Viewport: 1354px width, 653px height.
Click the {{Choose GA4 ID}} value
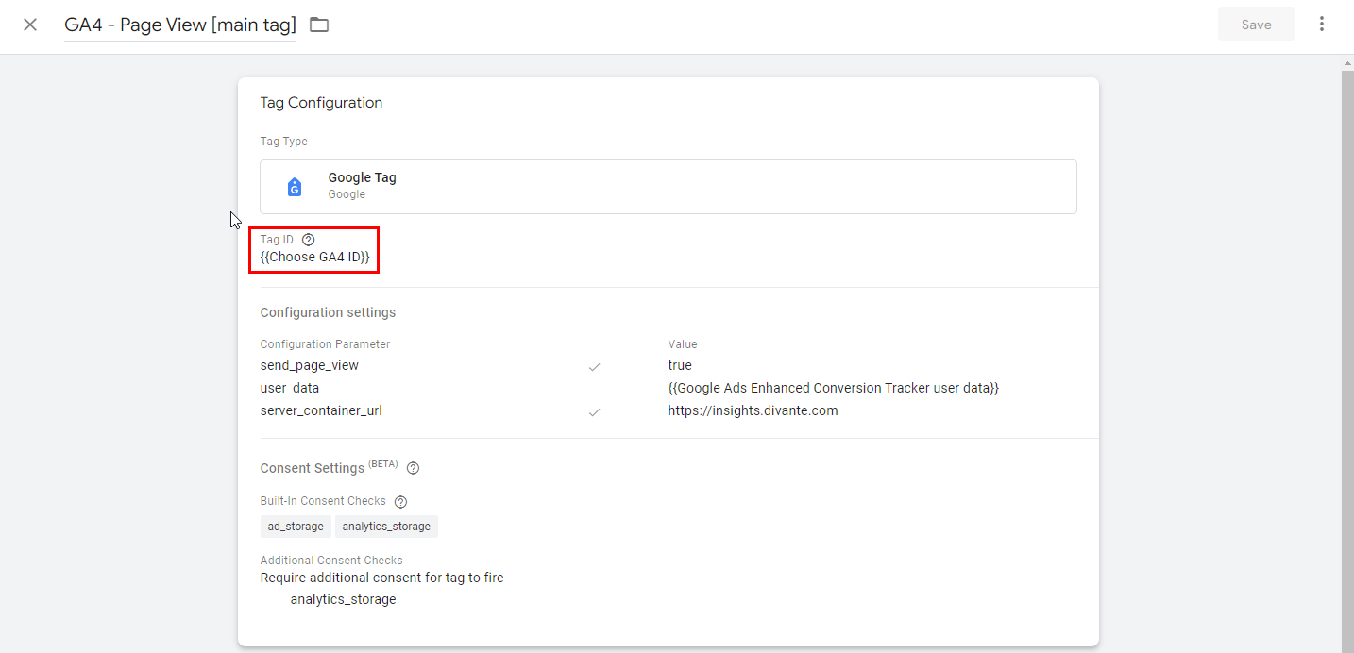pyautogui.click(x=314, y=257)
